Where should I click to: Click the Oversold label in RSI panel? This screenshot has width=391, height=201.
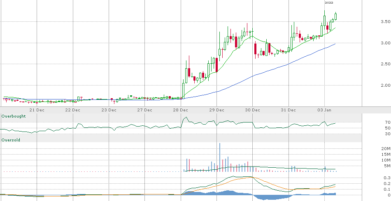click(x=11, y=140)
